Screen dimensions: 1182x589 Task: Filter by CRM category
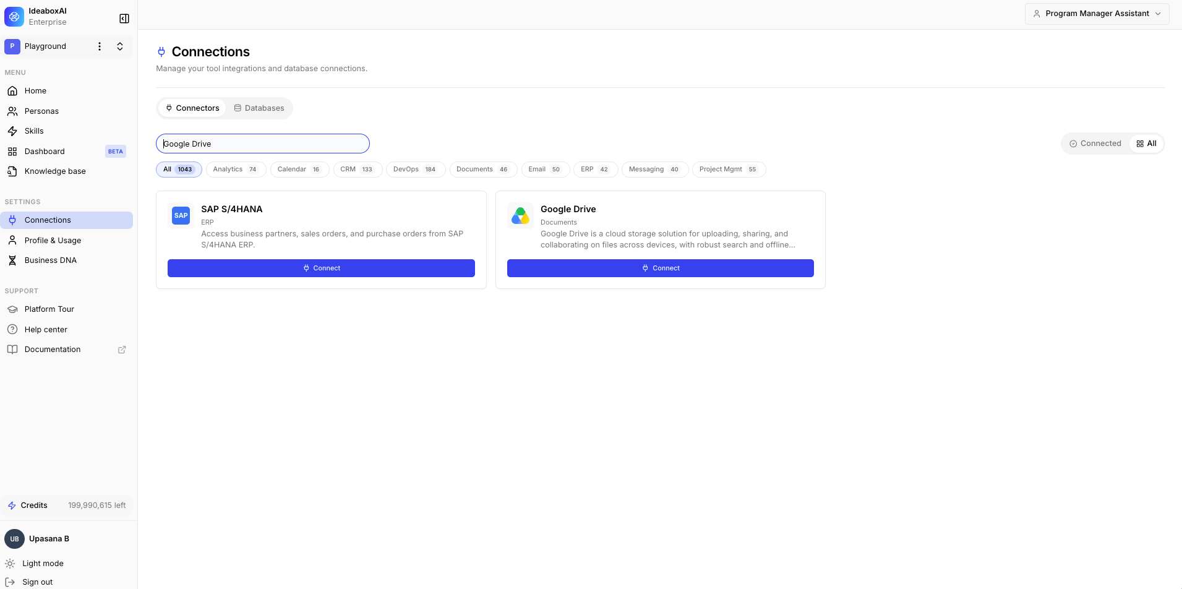[358, 170]
